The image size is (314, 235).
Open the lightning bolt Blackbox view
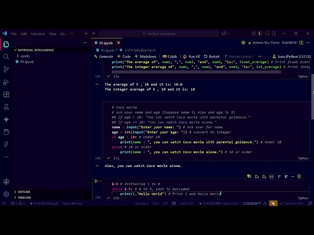point(6,144)
